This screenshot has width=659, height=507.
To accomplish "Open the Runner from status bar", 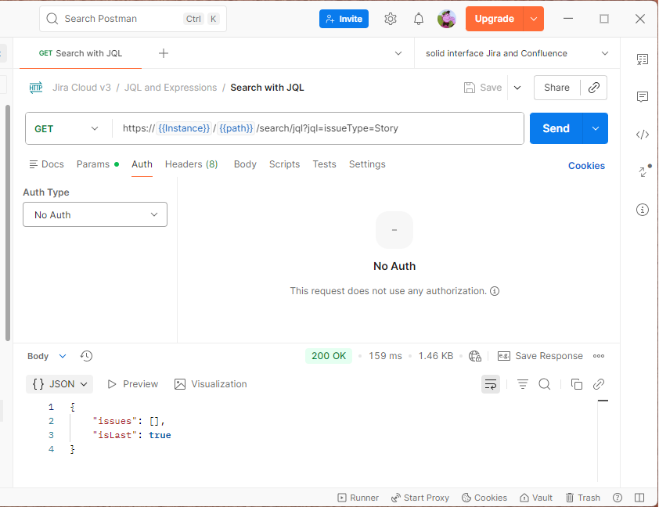I will click(x=358, y=498).
